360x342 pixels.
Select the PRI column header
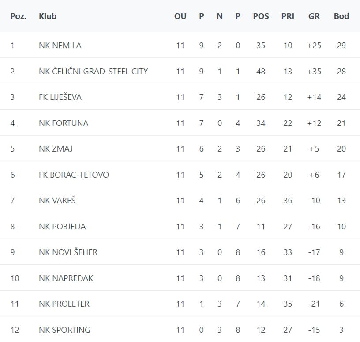[x=288, y=16]
